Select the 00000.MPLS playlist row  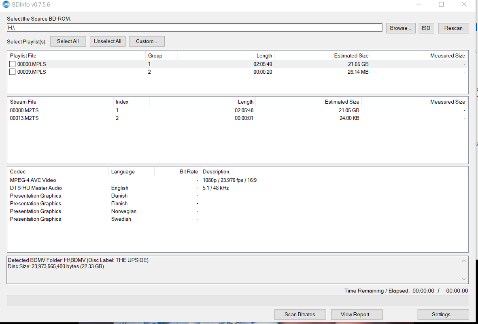(x=238, y=64)
